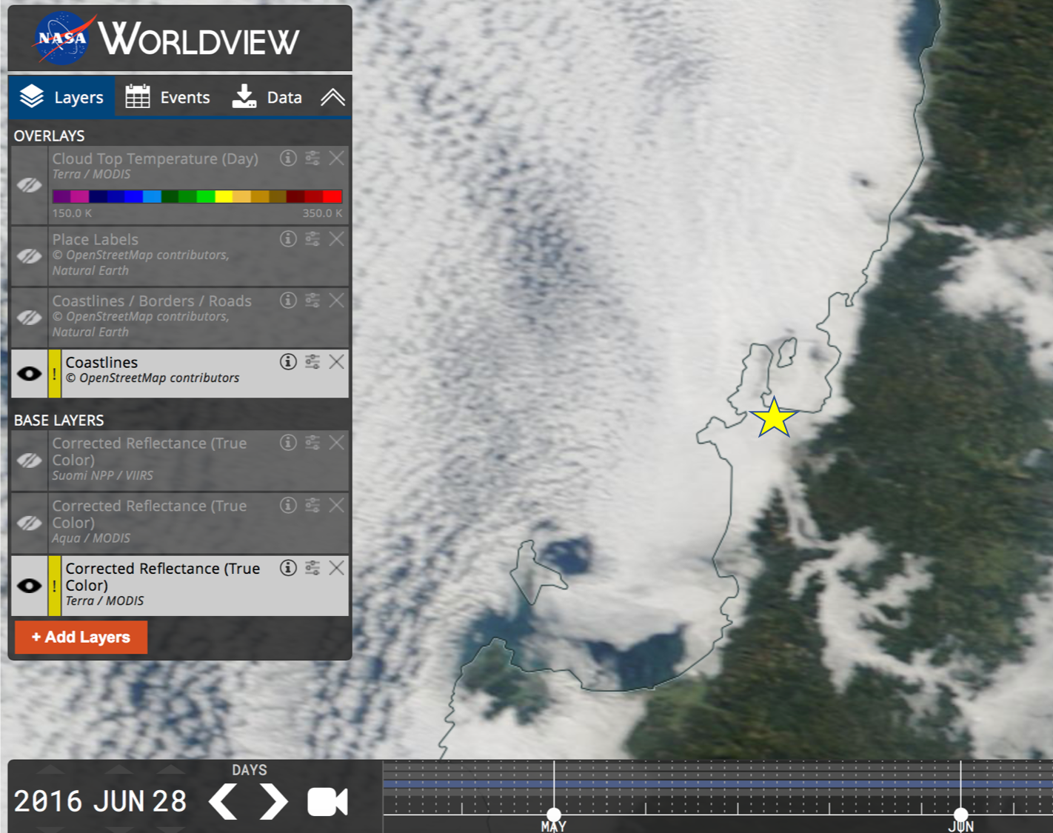Image resolution: width=1053 pixels, height=833 pixels.
Task: Collapse the sidebar with double chevron
Action: (332, 97)
